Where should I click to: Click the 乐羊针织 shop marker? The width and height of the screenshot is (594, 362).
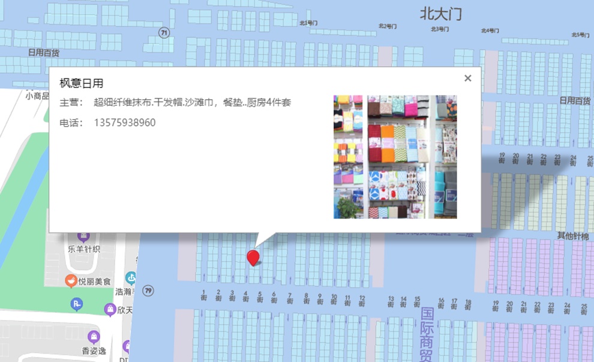tap(83, 237)
